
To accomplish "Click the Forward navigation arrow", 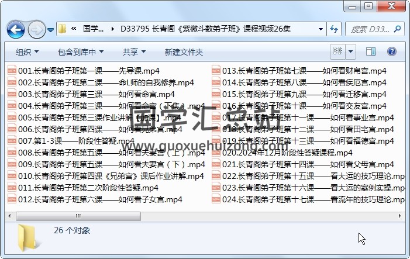I will (x=36, y=29).
